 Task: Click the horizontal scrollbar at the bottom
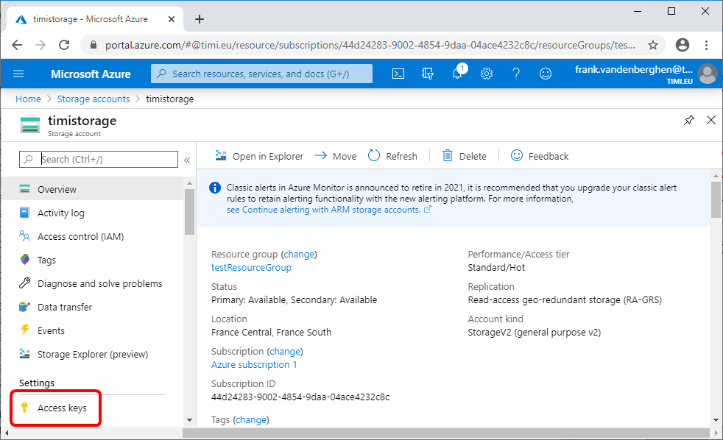pos(445,433)
